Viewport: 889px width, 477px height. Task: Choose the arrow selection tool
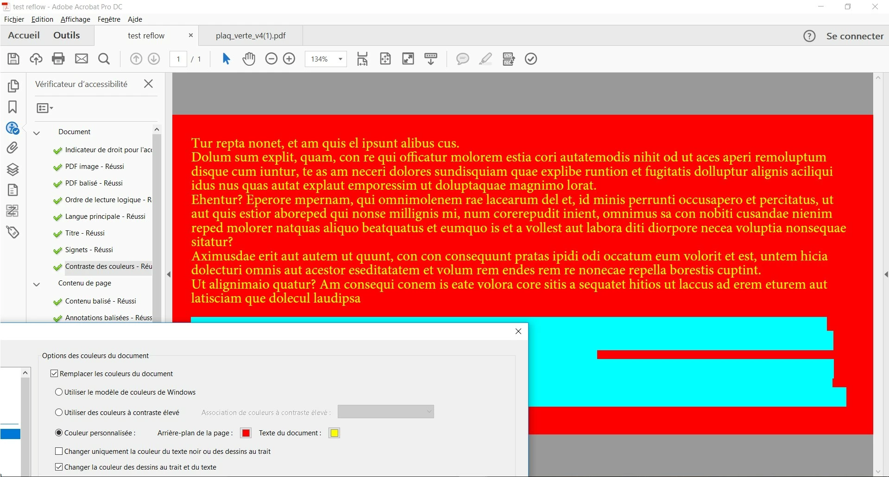click(226, 59)
